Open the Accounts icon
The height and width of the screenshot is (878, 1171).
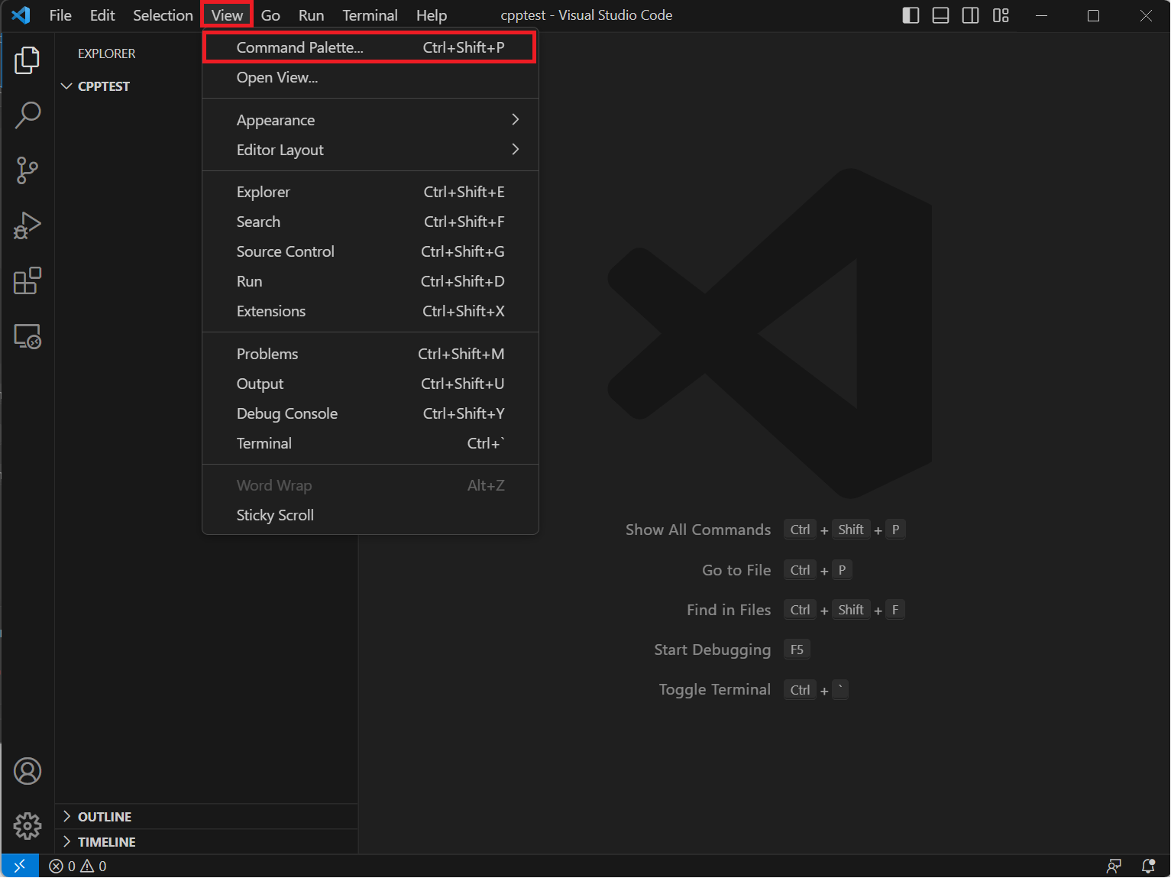point(27,771)
